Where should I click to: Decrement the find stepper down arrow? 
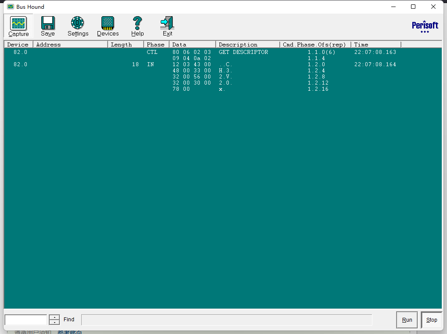(54, 322)
